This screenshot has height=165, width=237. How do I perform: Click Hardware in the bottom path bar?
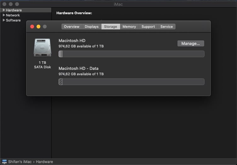tap(44, 162)
